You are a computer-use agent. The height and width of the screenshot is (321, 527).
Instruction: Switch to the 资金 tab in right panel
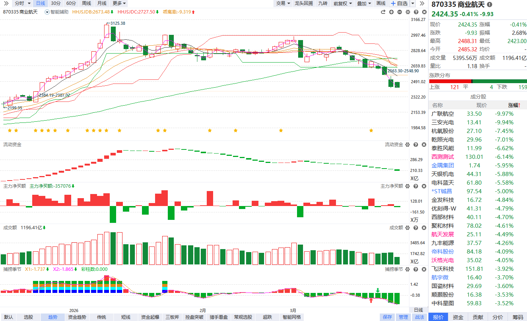coord(458,317)
